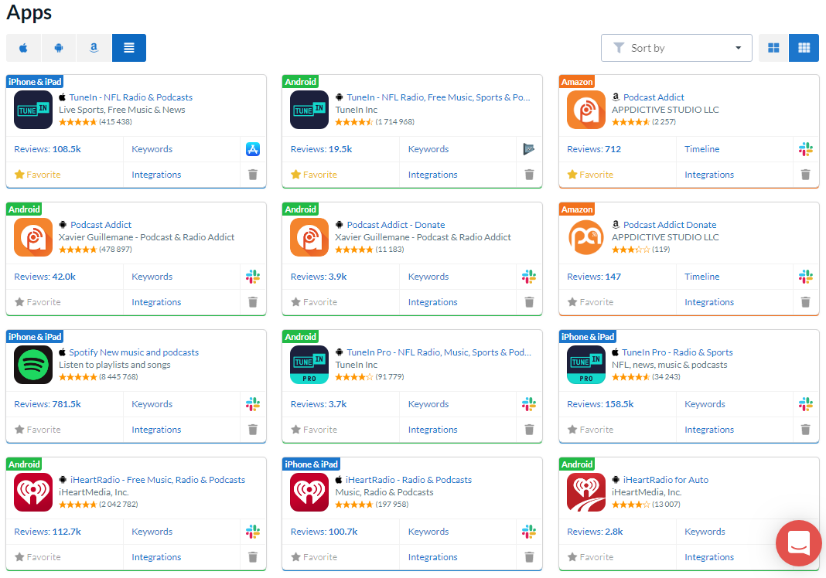The width and height of the screenshot is (826, 578).
Task: Open Integrations for Spotify card
Action: [156, 429]
